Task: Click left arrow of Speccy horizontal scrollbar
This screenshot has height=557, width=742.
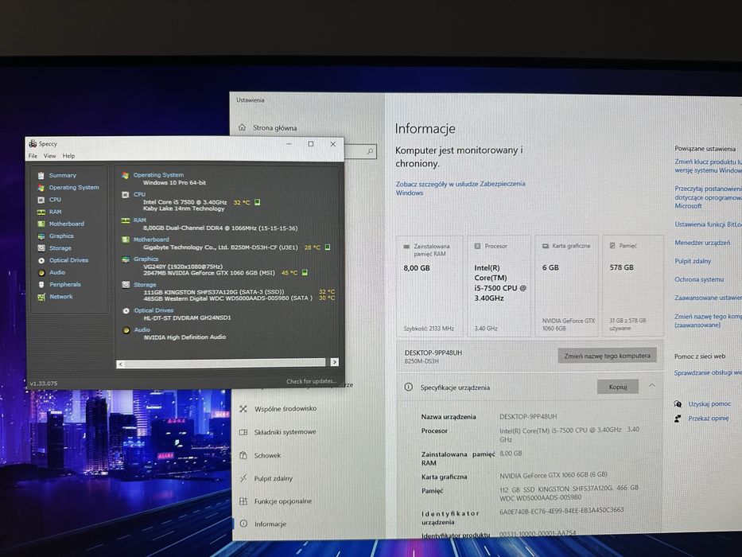Action: click(x=121, y=364)
